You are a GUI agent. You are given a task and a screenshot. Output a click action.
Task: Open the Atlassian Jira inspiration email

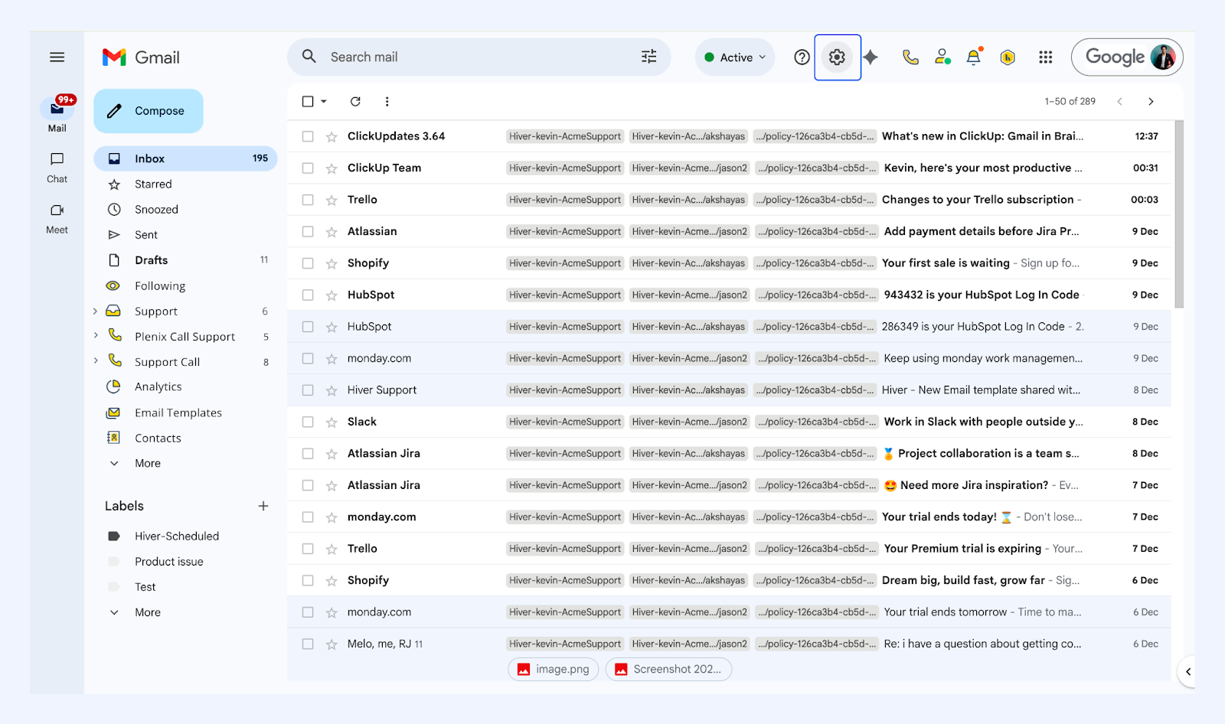(x=729, y=485)
